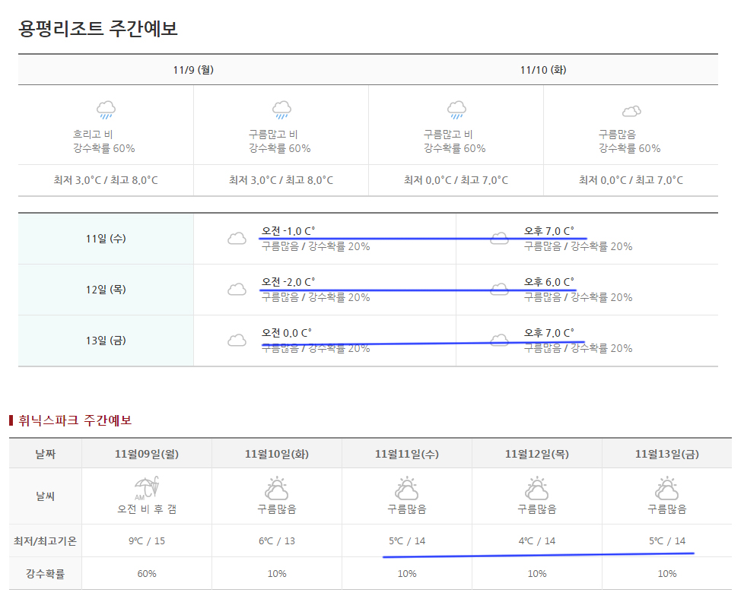Click the rain icon above 구름많고 비 (최저 0.0°C)
The height and width of the screenshot is (599, 744).
456,110
